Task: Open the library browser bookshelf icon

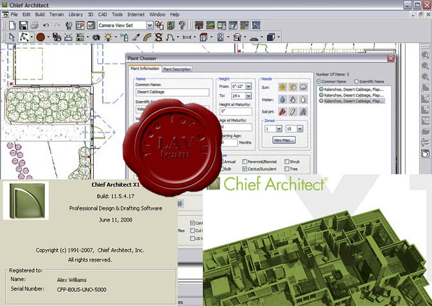Action: [171, 25]
